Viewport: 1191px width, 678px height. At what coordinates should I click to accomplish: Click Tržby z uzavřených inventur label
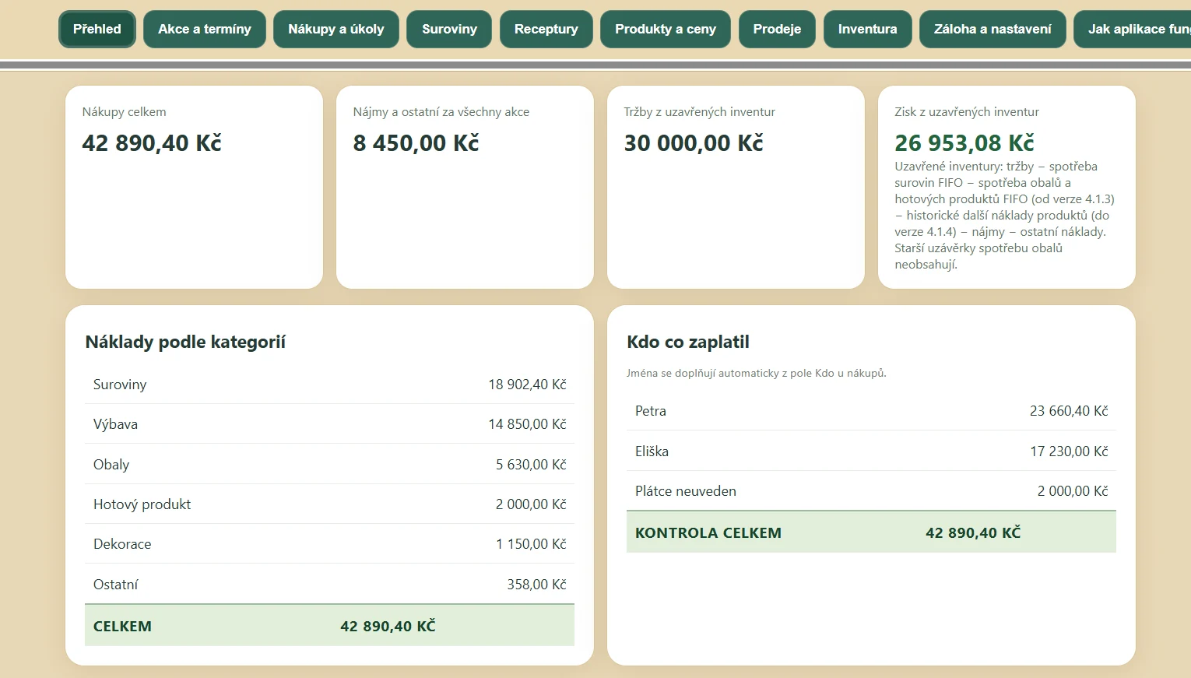tap(699, 112)
